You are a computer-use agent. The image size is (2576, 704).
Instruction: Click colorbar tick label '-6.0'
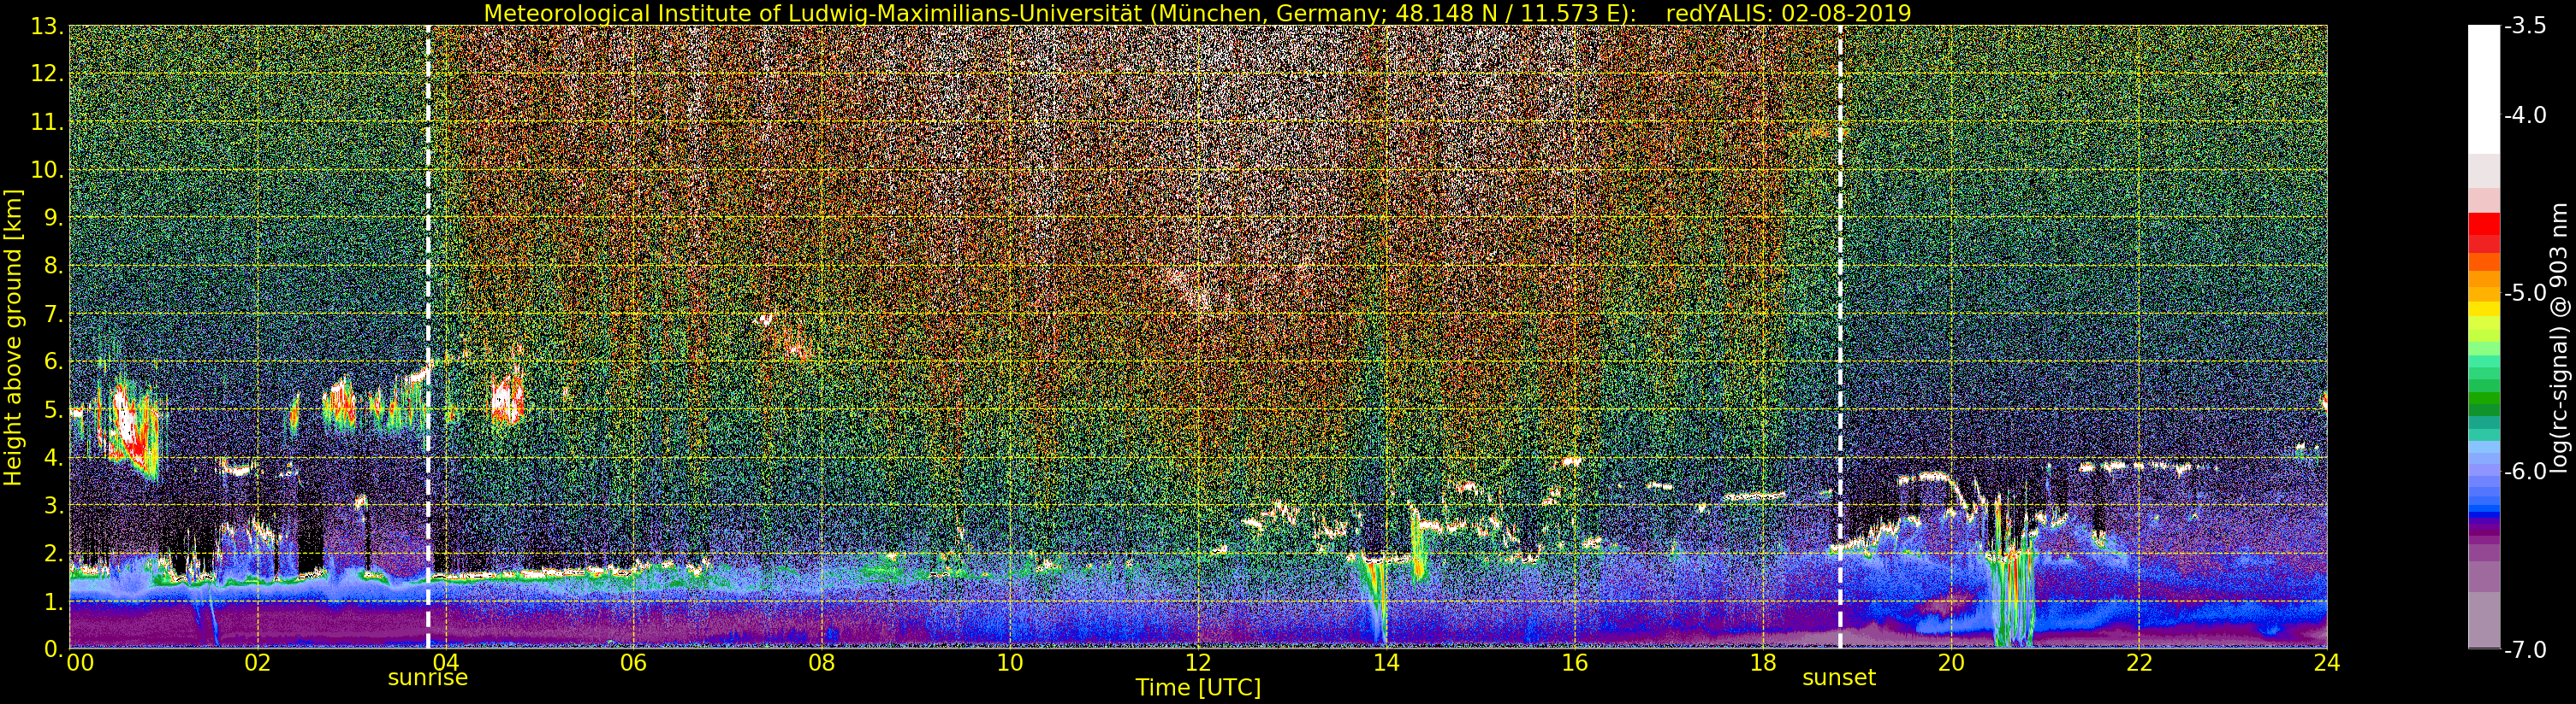[x=2525, y=472]
